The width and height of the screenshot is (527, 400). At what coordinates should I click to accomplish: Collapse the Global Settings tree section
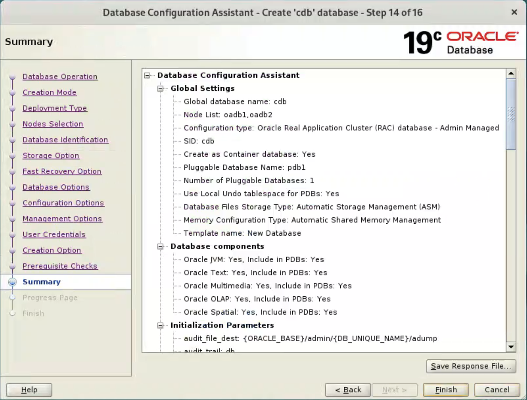[x=160, y=89]
